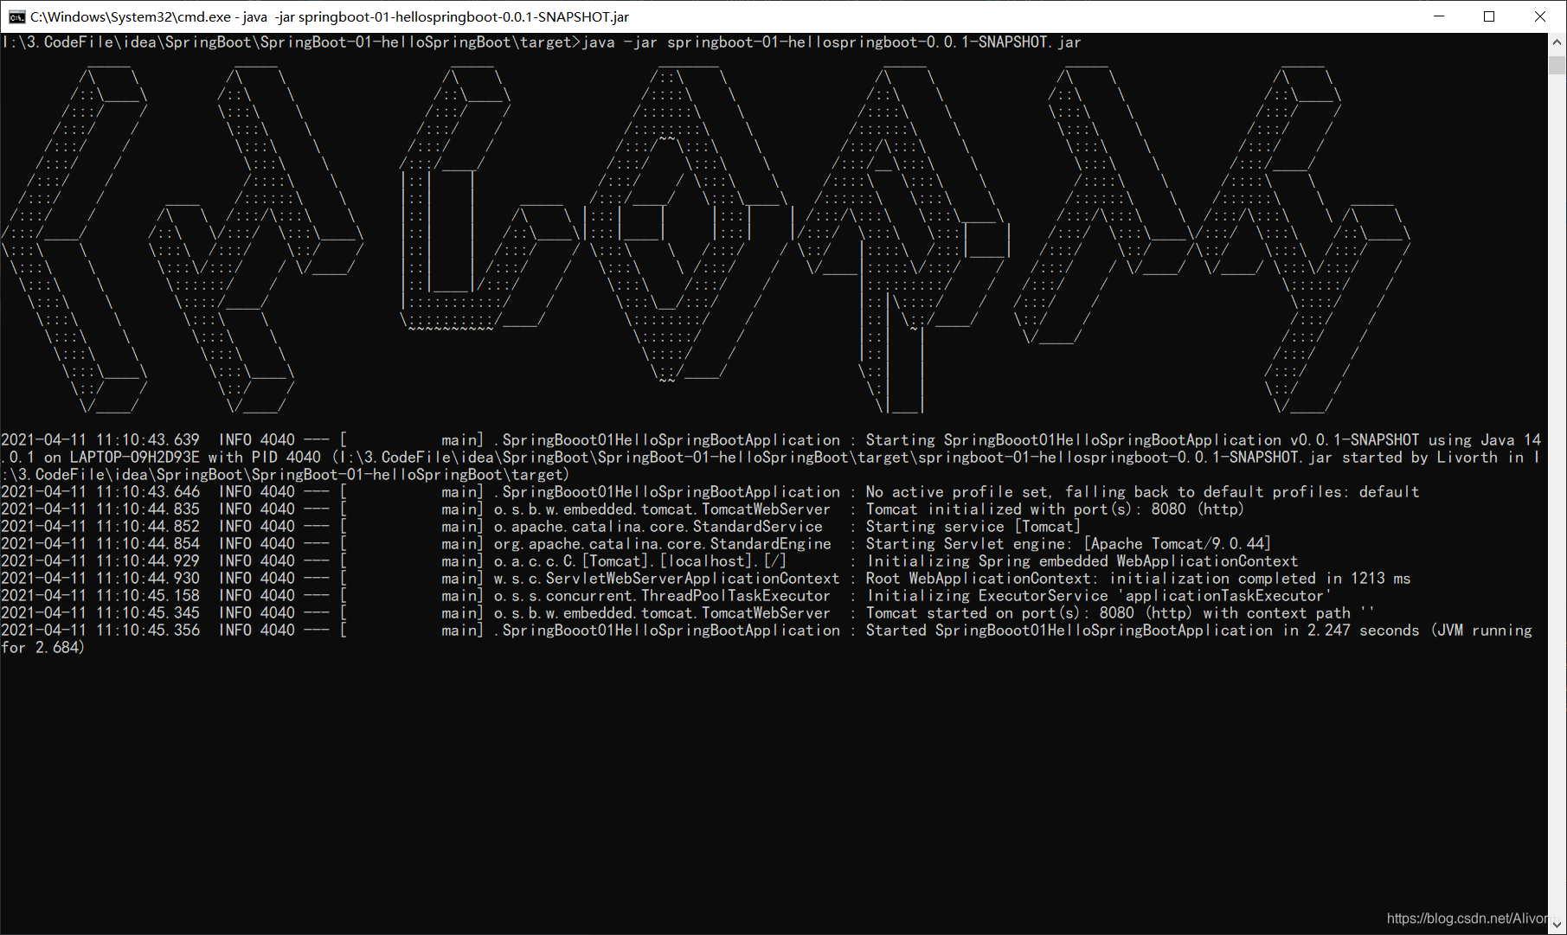The image size is (1567, 935).
Task: Click timestamp 2021-04-11 11:10:44.835
Action: (100, 509)
